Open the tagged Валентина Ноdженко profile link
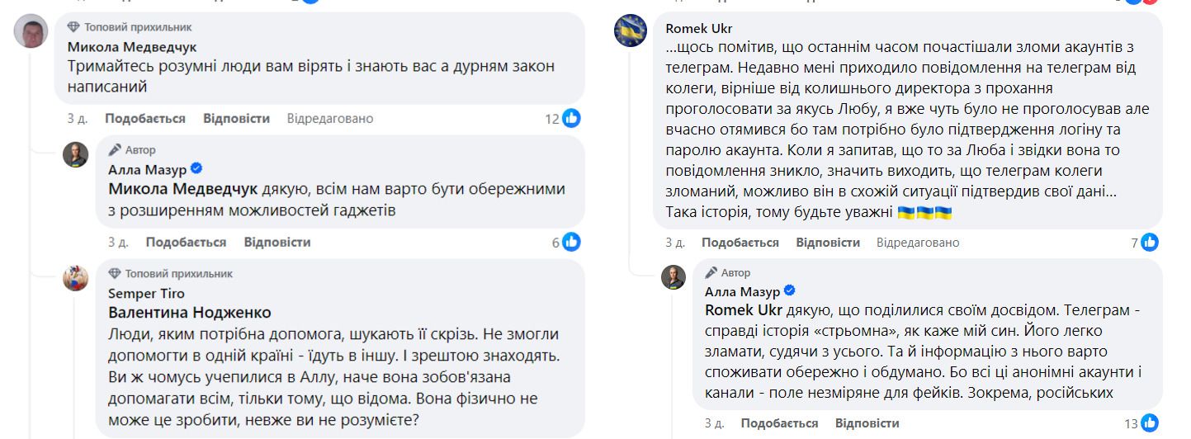The height and width of the screenshot is (439, 1191). coord(190,313)
